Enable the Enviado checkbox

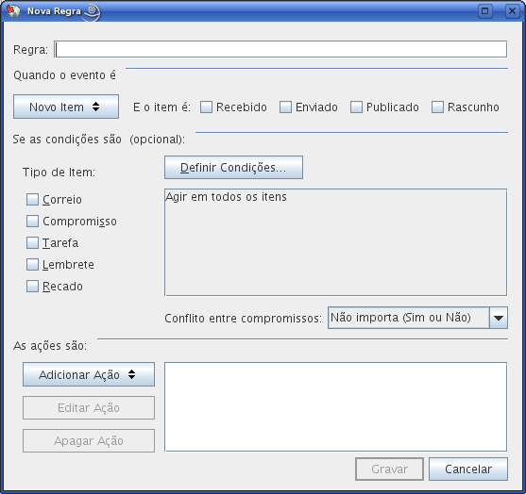[285, 107]
